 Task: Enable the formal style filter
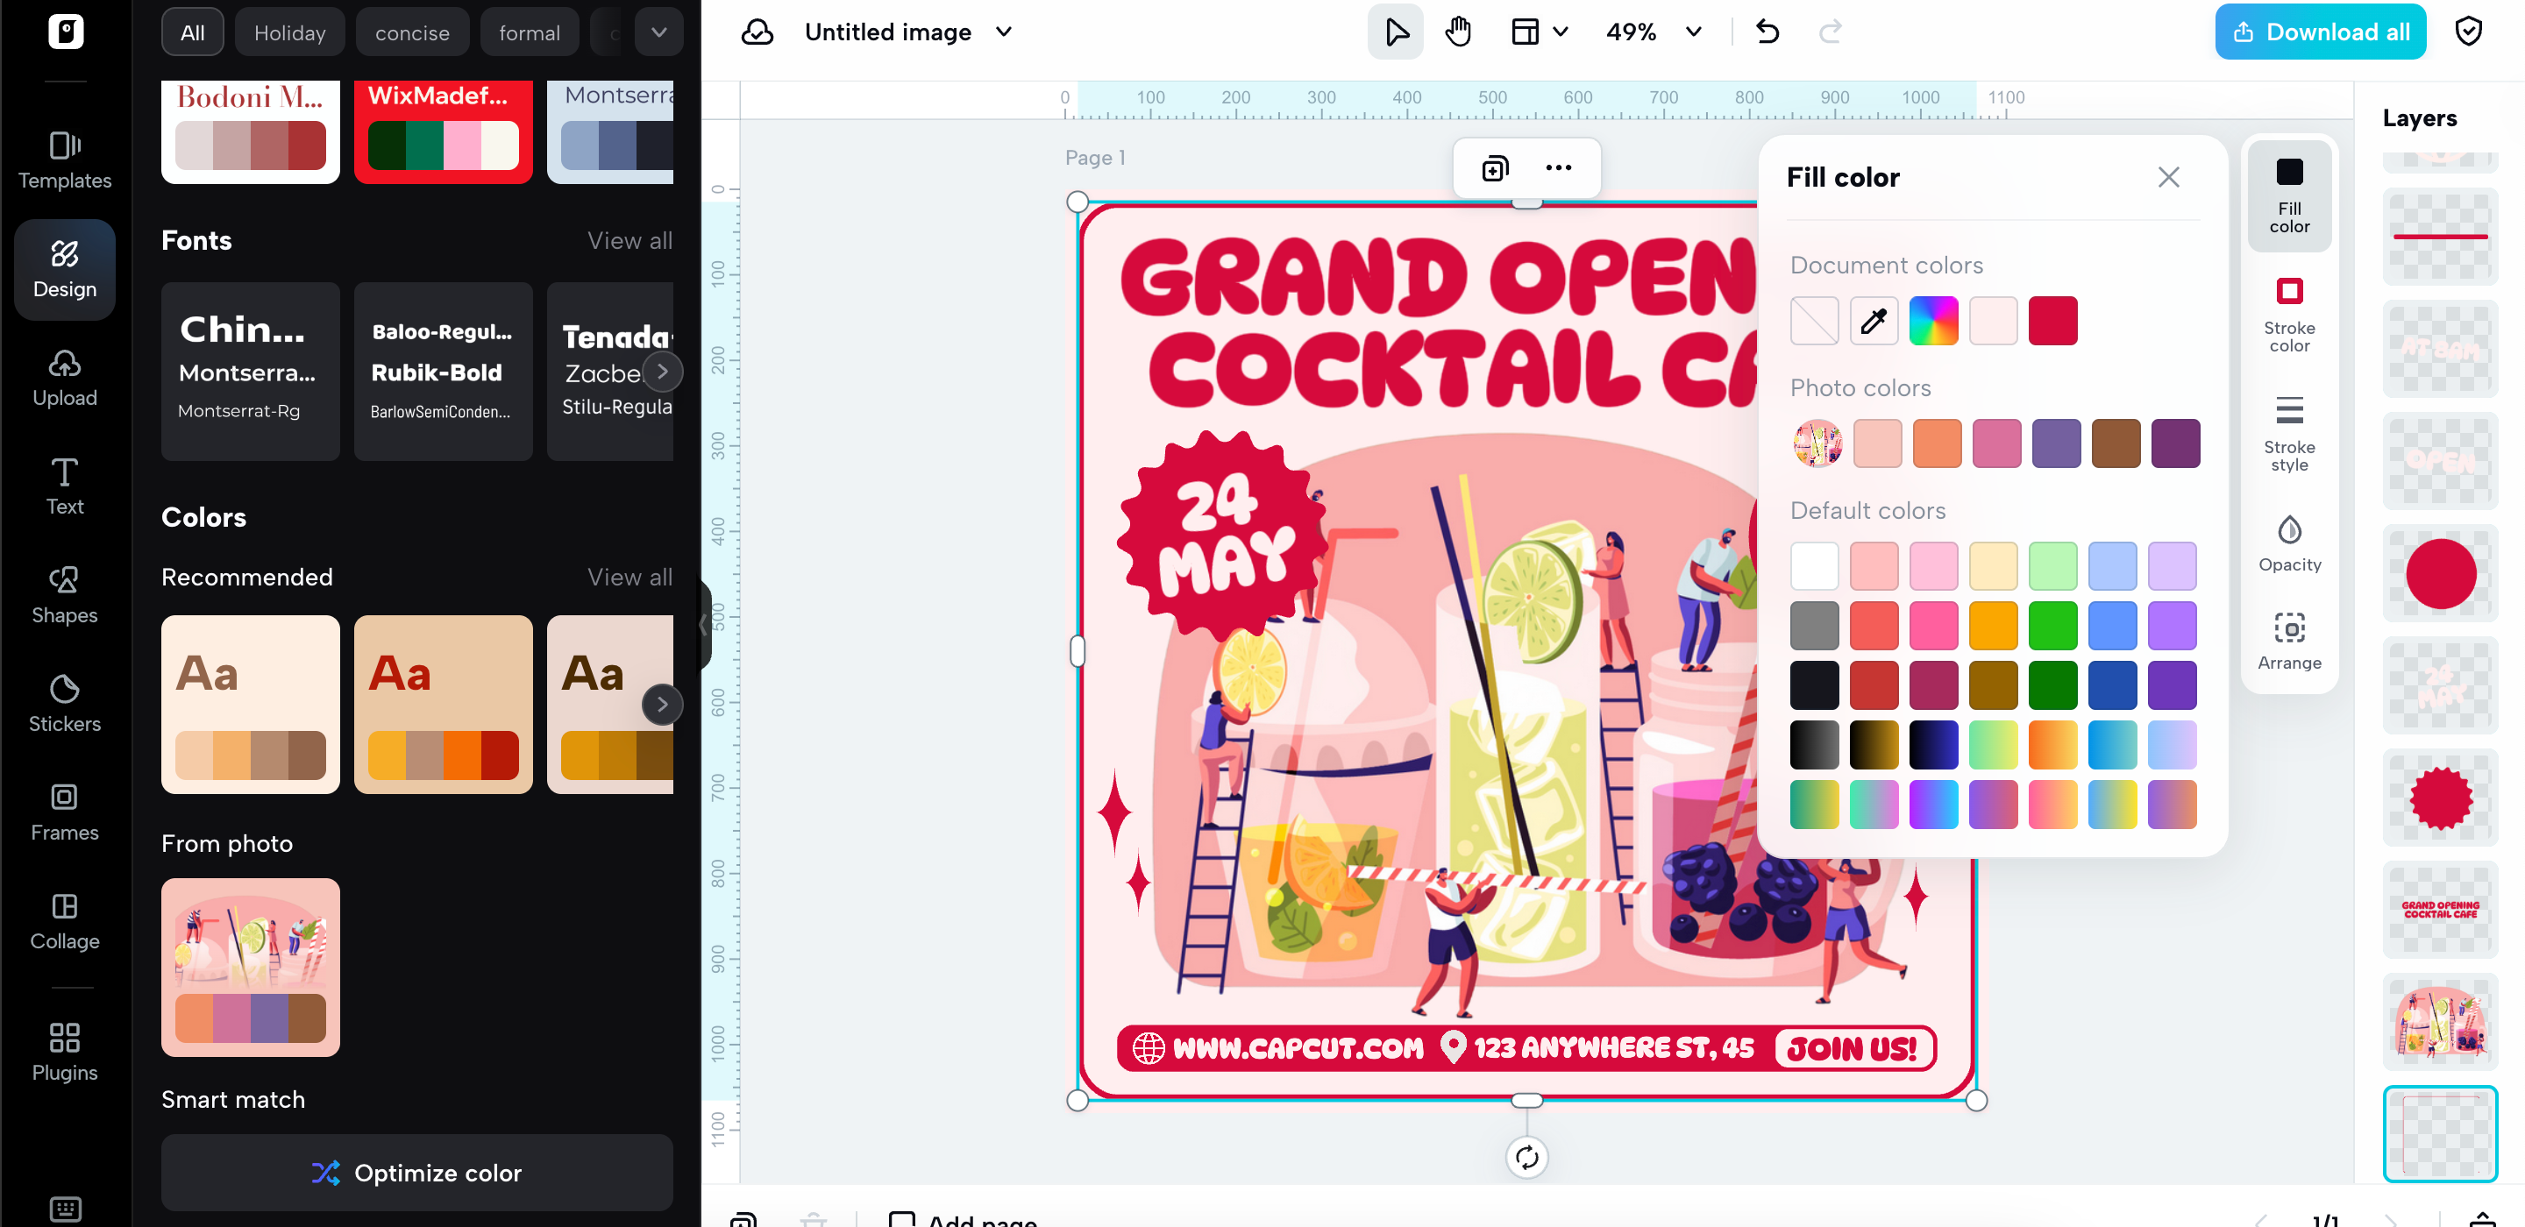(530, 32)
